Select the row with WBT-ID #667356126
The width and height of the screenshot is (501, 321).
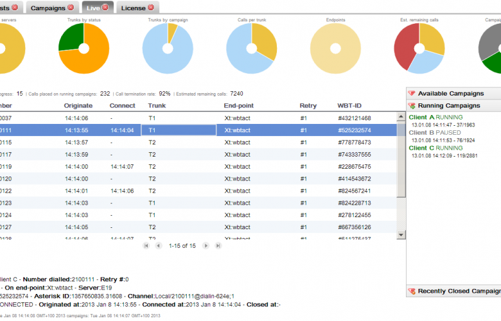coord(198,227)
